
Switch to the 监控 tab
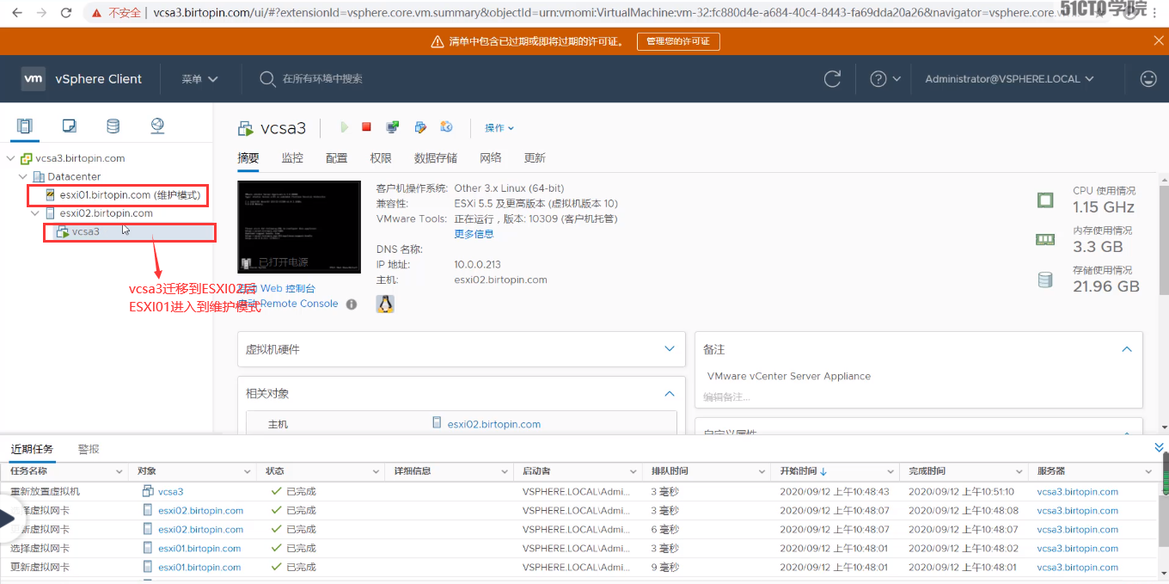(x=292, y=158)
